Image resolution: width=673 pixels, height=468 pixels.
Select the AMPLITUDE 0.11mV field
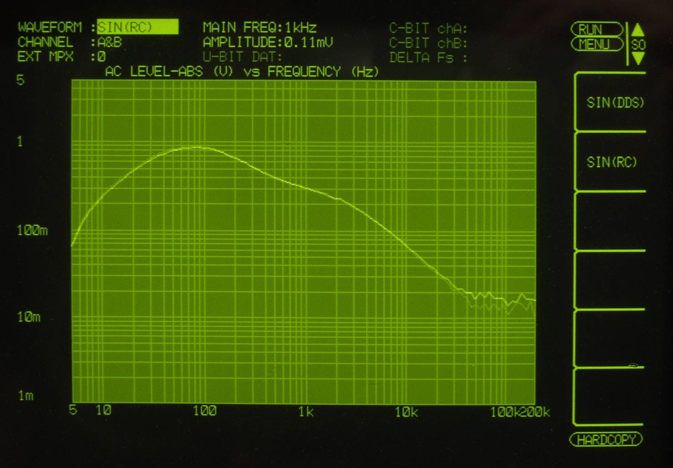(x=268, y=42)
